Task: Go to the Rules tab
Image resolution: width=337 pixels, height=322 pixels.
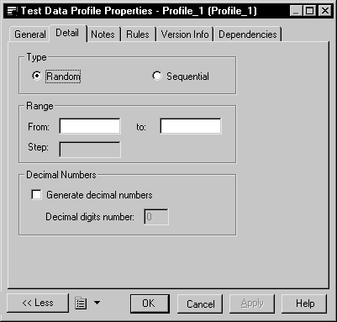Action: click(x=138, y=34)
